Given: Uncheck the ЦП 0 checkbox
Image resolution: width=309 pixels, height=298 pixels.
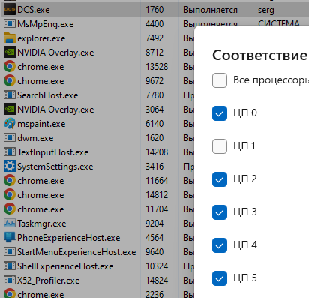Looking at the screenshot, I should [x=220, y=113].
